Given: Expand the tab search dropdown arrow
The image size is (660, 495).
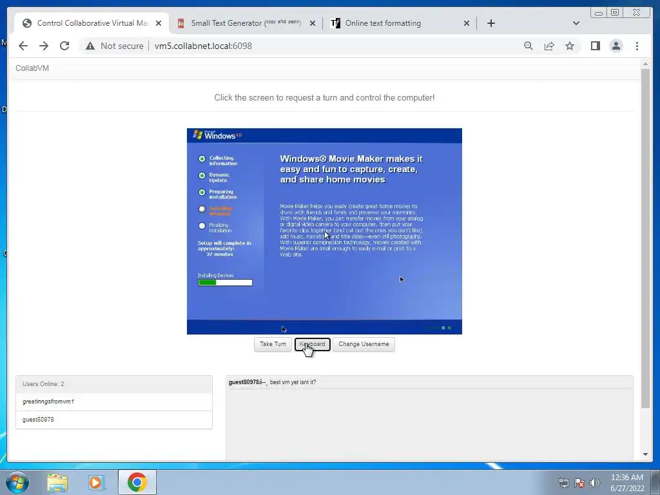Looking at the screenshot, I should coord(576,23).
